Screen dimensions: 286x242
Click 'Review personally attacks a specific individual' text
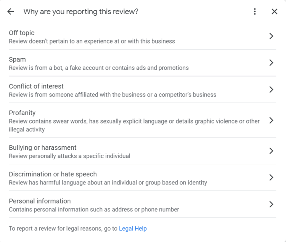coord(69,156)
